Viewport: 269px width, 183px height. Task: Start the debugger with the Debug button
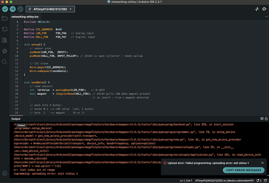click(x=20, y=9)
